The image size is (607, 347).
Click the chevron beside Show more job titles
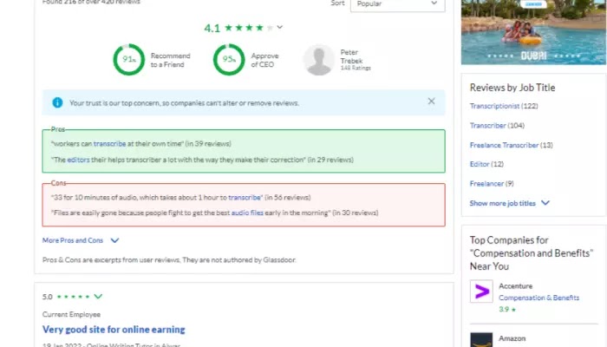point(545,203)
